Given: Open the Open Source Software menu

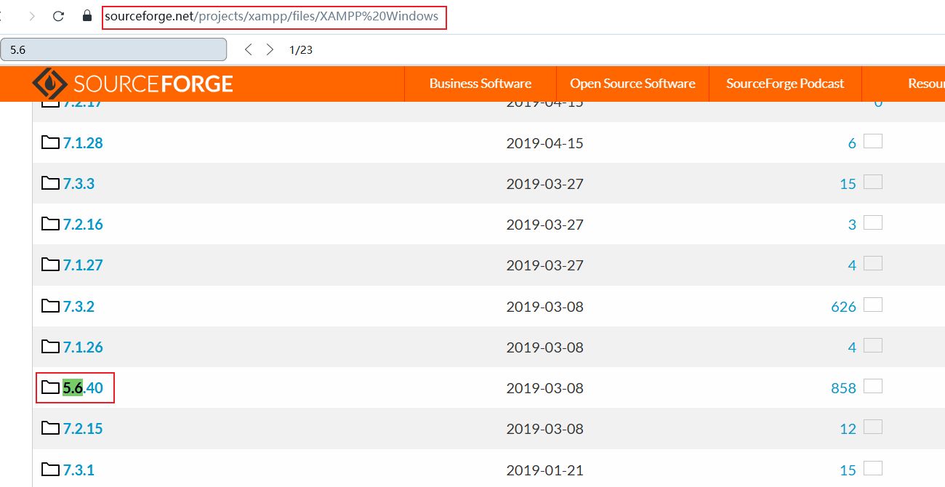Looking at the screenshot, I should (632, 84).
